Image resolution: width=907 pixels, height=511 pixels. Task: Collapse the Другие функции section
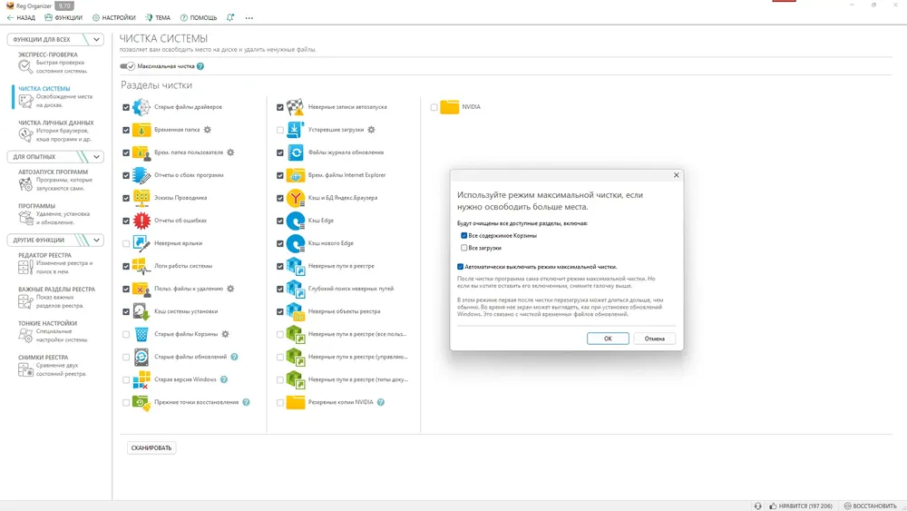point(96,241)
